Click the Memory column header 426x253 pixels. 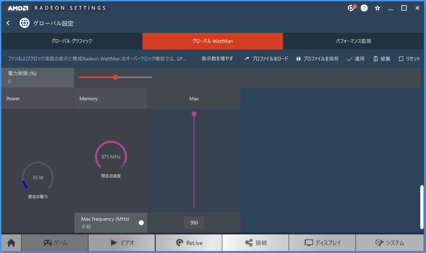coord(111,99)
